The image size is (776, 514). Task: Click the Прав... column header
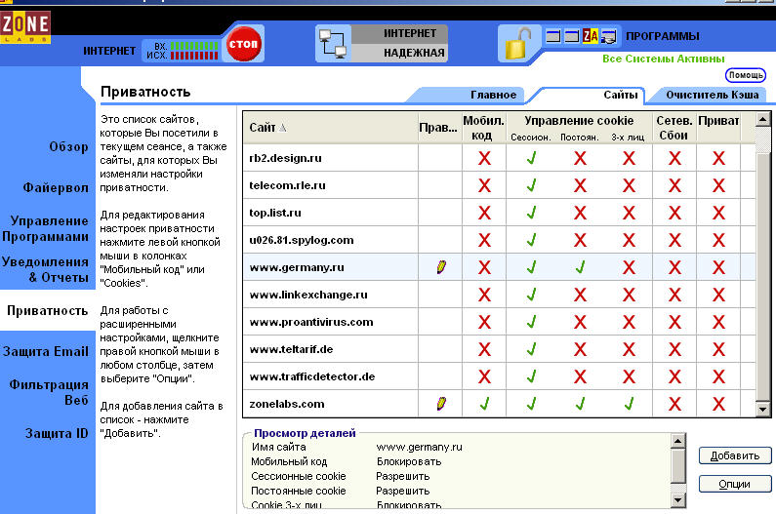[x=439, y=128]
